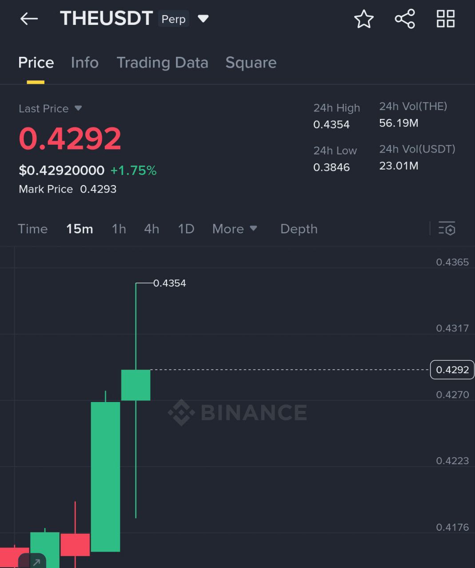Screen dimensions: 475x568
Task: Tap the 24h Vol(USDT) value 23.01M
Action: pos(399,166)
